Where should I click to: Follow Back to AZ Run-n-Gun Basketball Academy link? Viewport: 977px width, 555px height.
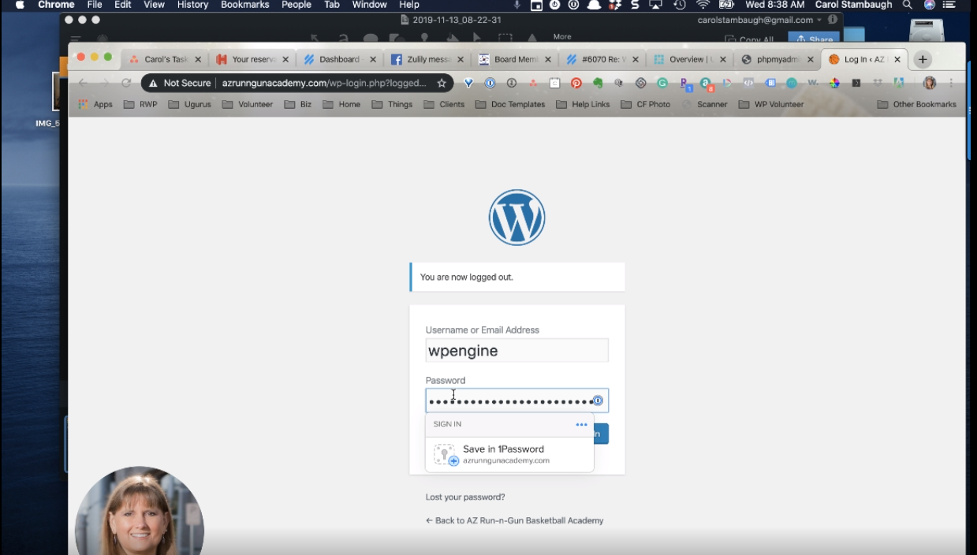pos(514,520)
